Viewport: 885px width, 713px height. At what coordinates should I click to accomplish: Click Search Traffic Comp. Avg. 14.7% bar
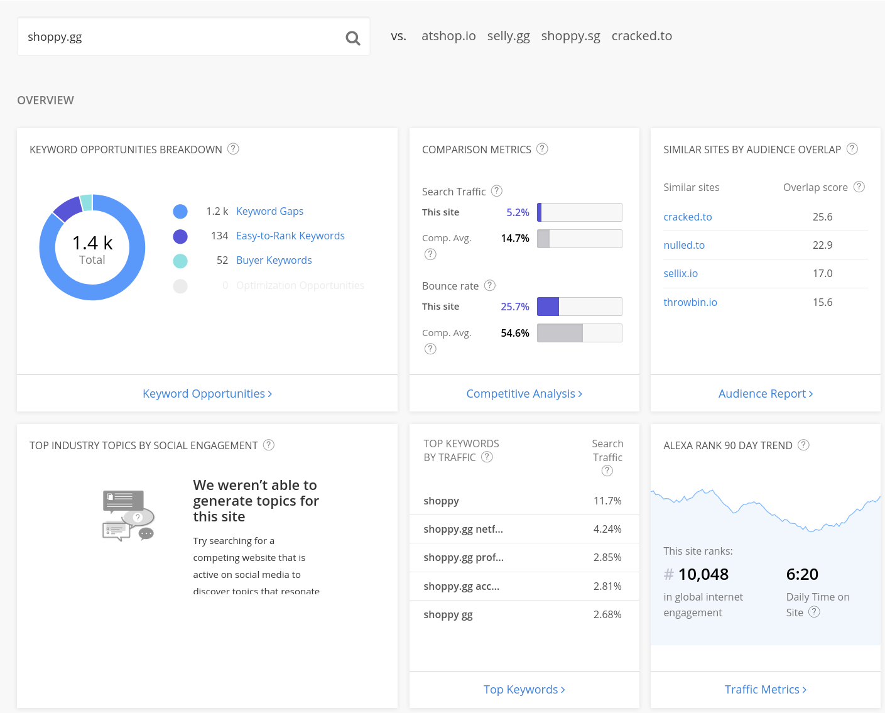(x=580, y=239)
